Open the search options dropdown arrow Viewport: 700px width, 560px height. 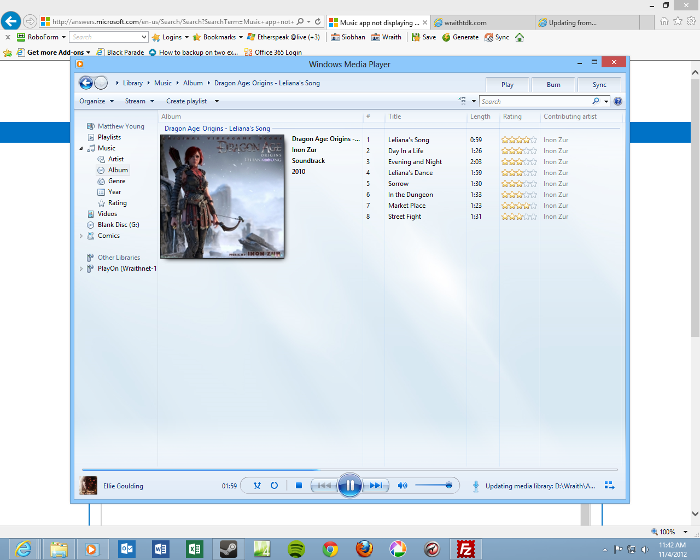606,101
